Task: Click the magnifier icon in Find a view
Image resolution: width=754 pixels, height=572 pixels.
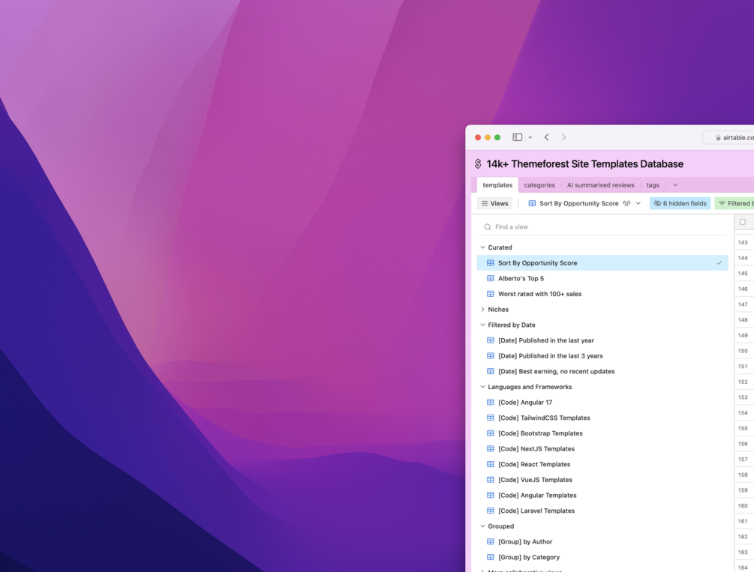Action: 487,227
